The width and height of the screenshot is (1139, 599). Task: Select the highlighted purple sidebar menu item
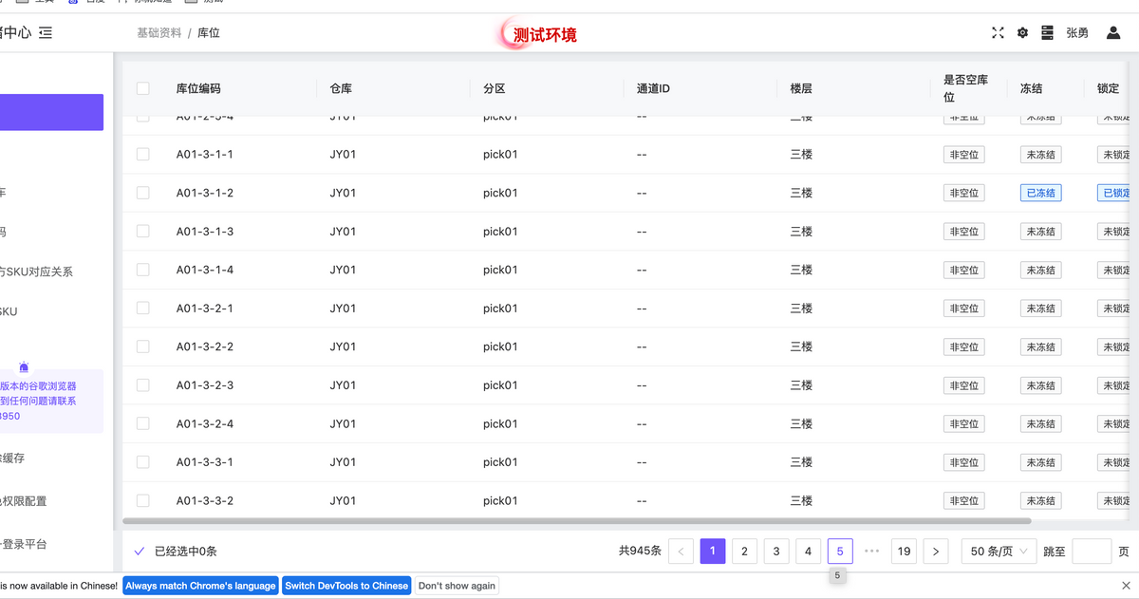51,112
